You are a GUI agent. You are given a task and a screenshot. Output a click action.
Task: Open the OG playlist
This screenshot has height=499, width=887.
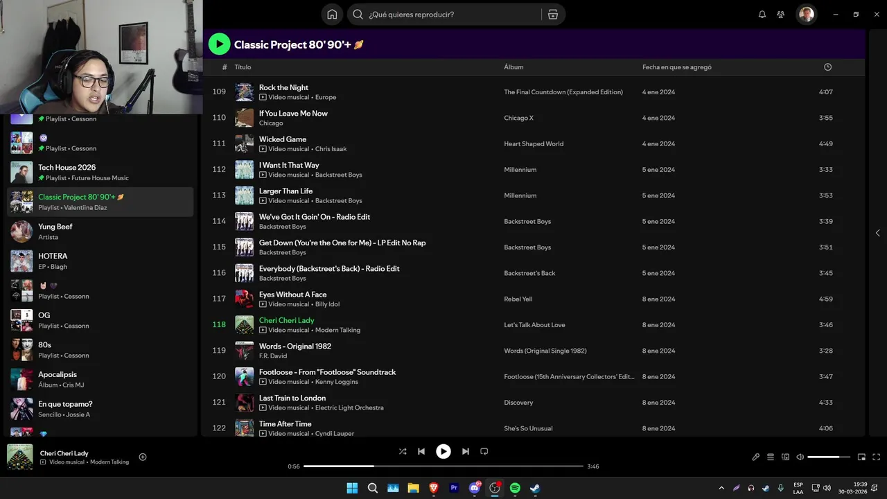coord(100,320)
